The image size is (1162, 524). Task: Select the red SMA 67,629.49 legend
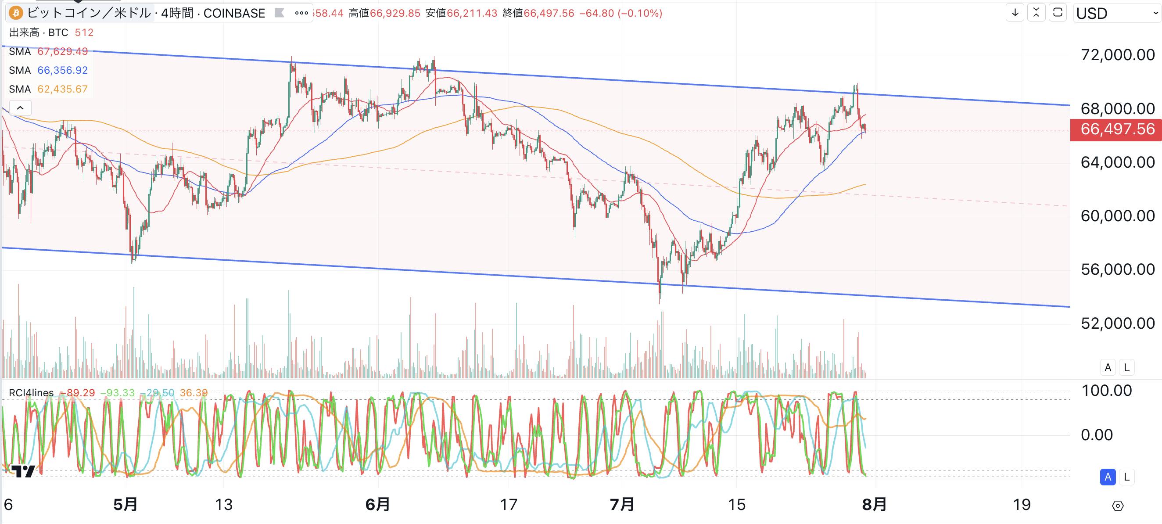(48, 51)
